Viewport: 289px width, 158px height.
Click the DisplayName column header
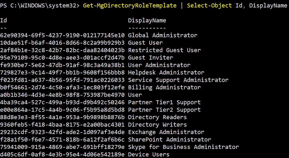tap(147, 20)
